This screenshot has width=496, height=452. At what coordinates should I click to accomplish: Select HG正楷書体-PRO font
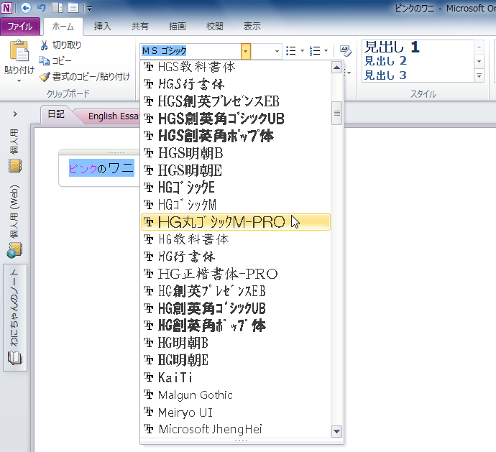click(x=236, y=274)
